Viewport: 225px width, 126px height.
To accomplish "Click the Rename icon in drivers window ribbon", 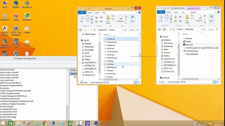I will [x=101, y=21].
